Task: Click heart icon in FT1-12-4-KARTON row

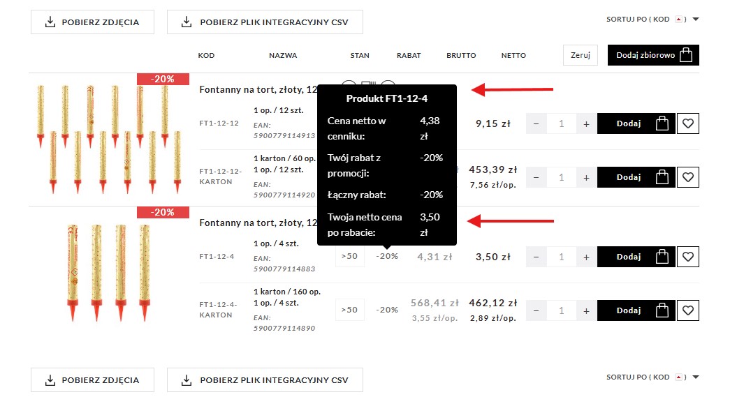Action: pos(688,310)
